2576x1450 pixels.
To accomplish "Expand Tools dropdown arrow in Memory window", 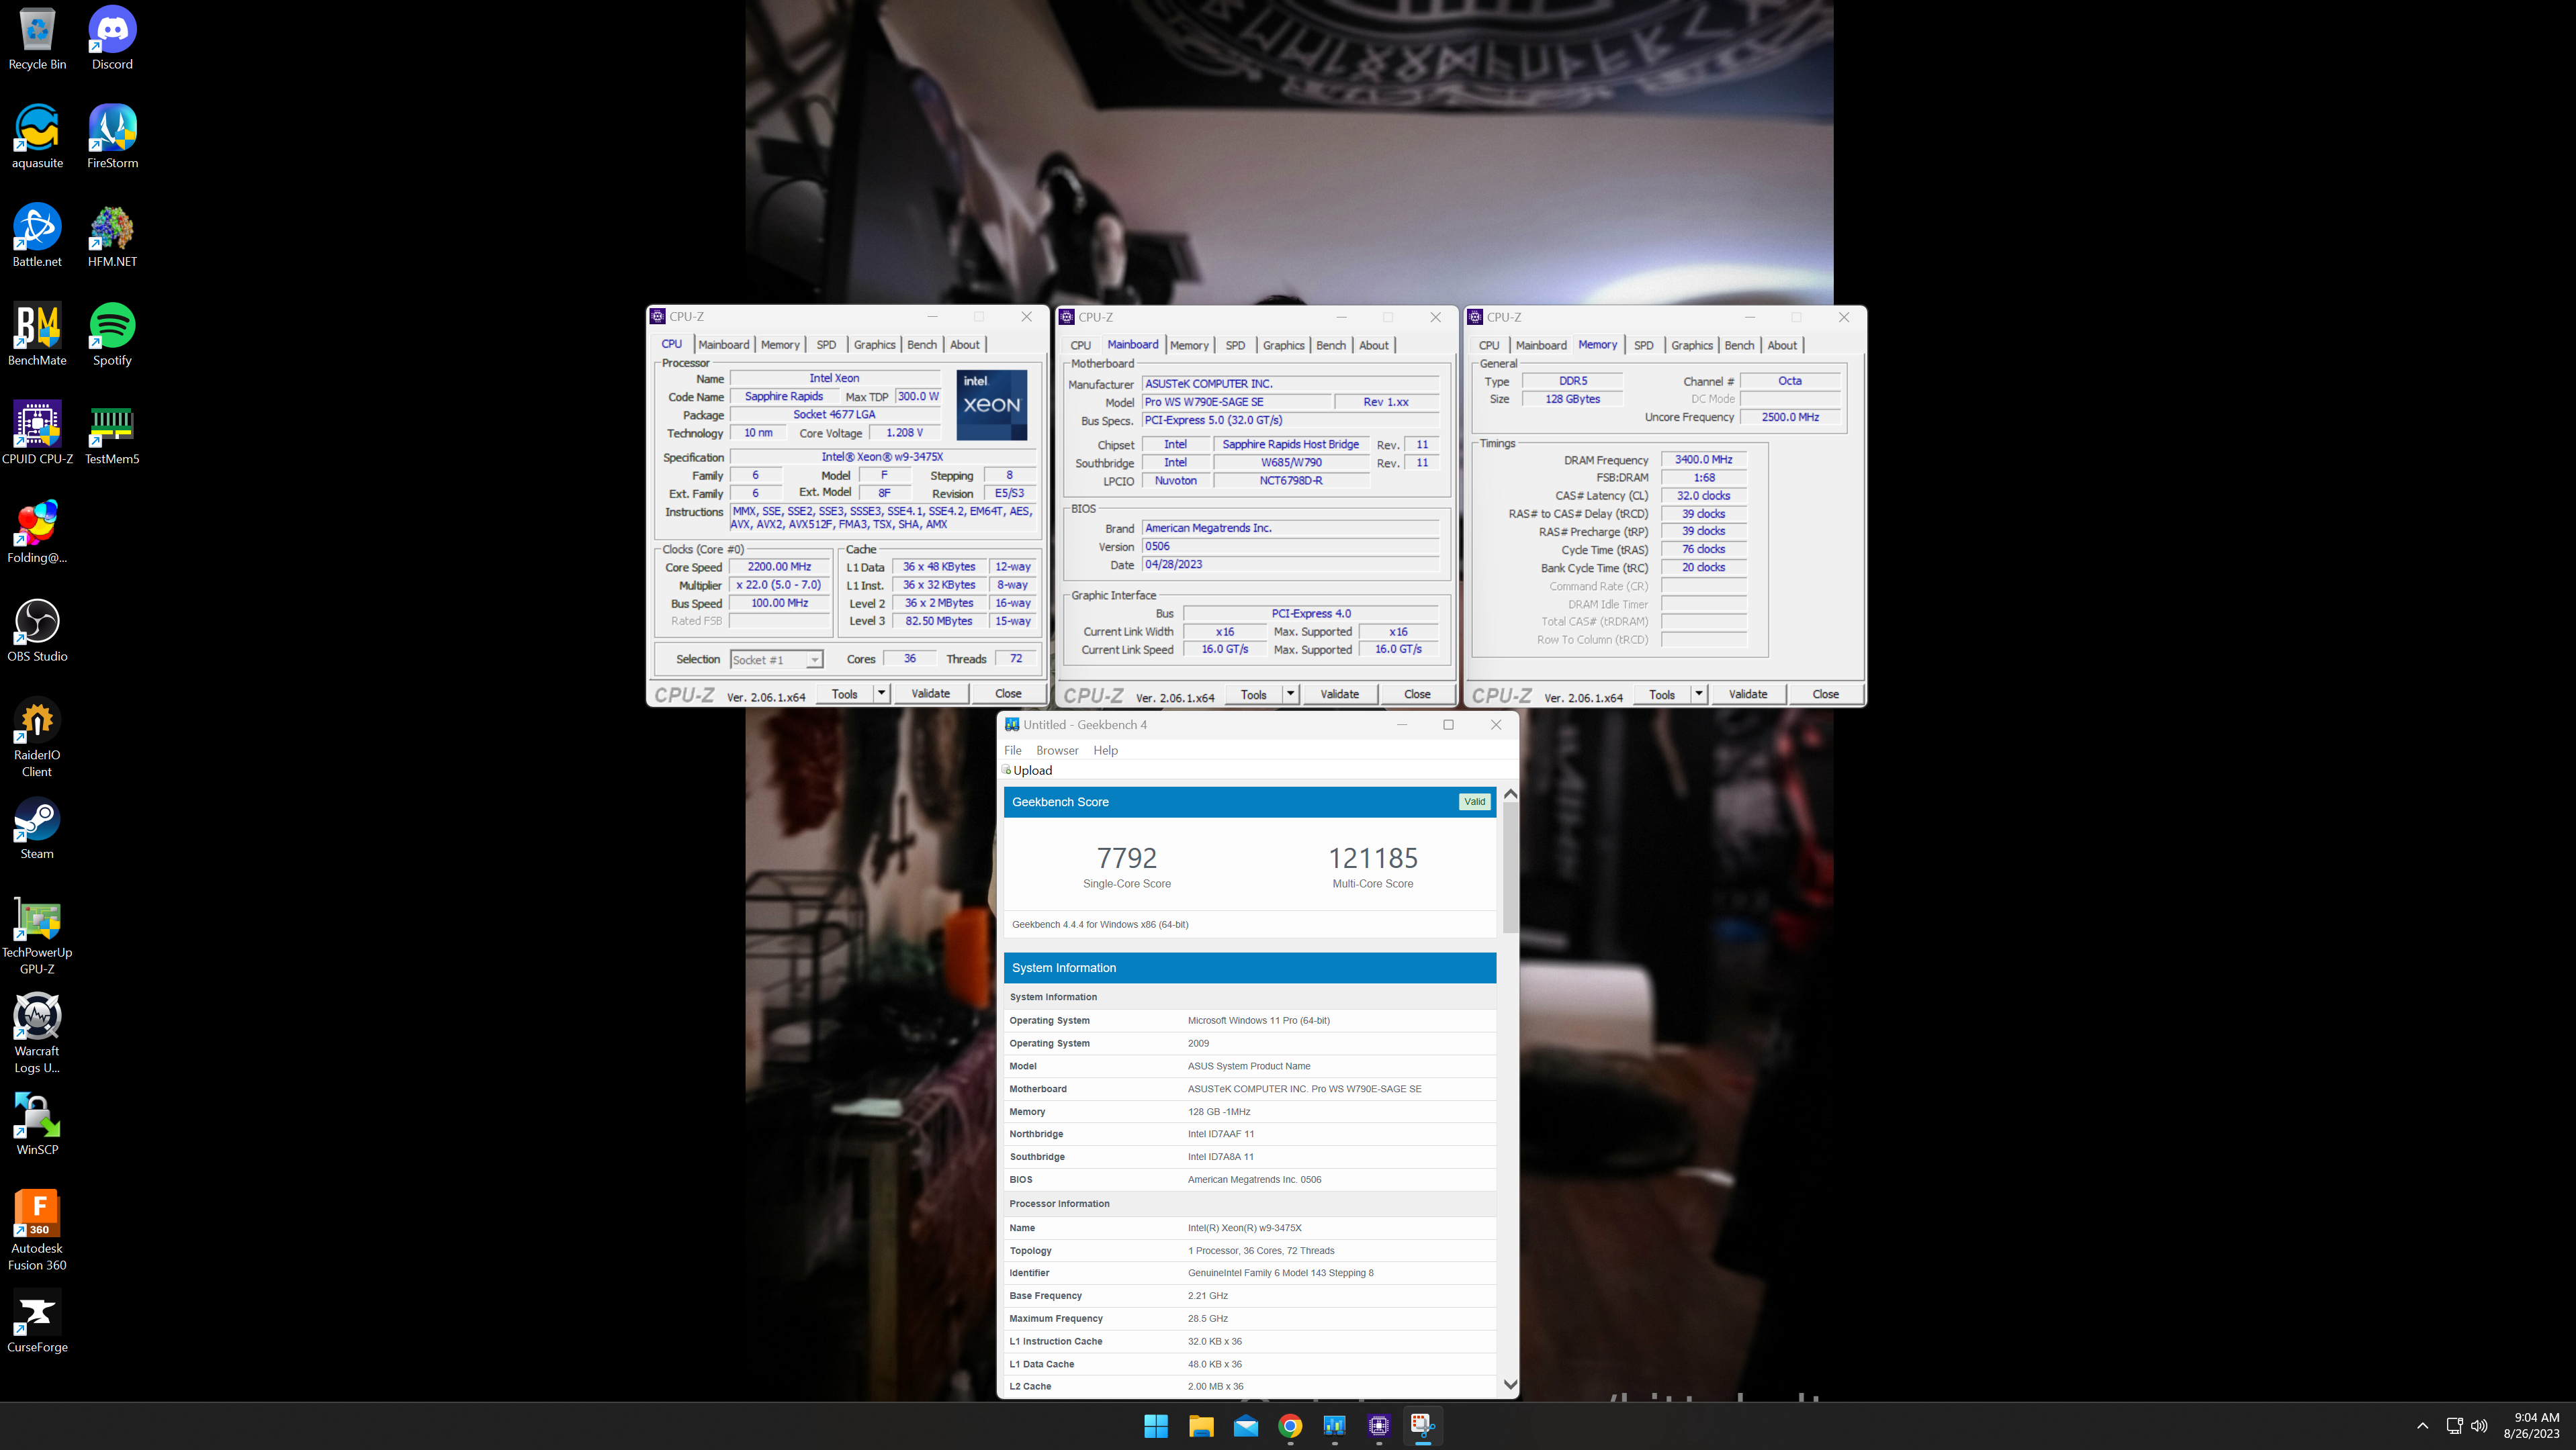I will 1698,695.
